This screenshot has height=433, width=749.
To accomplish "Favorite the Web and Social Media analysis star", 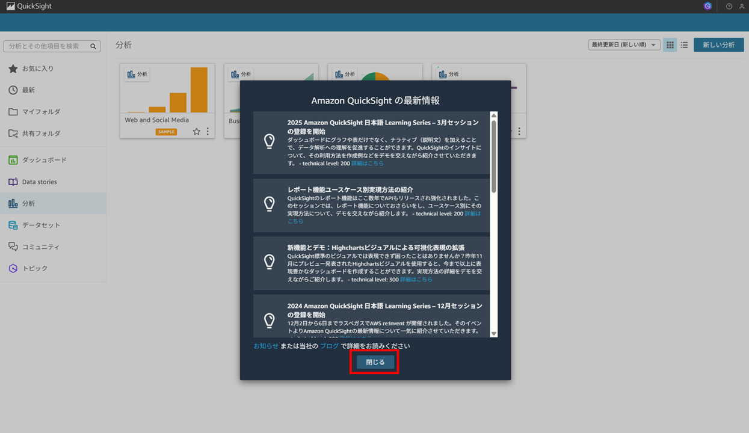I will click(197, 132).
